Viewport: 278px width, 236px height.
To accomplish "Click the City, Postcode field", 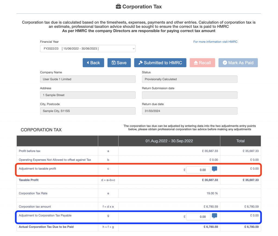I will [x=88, y=111].
